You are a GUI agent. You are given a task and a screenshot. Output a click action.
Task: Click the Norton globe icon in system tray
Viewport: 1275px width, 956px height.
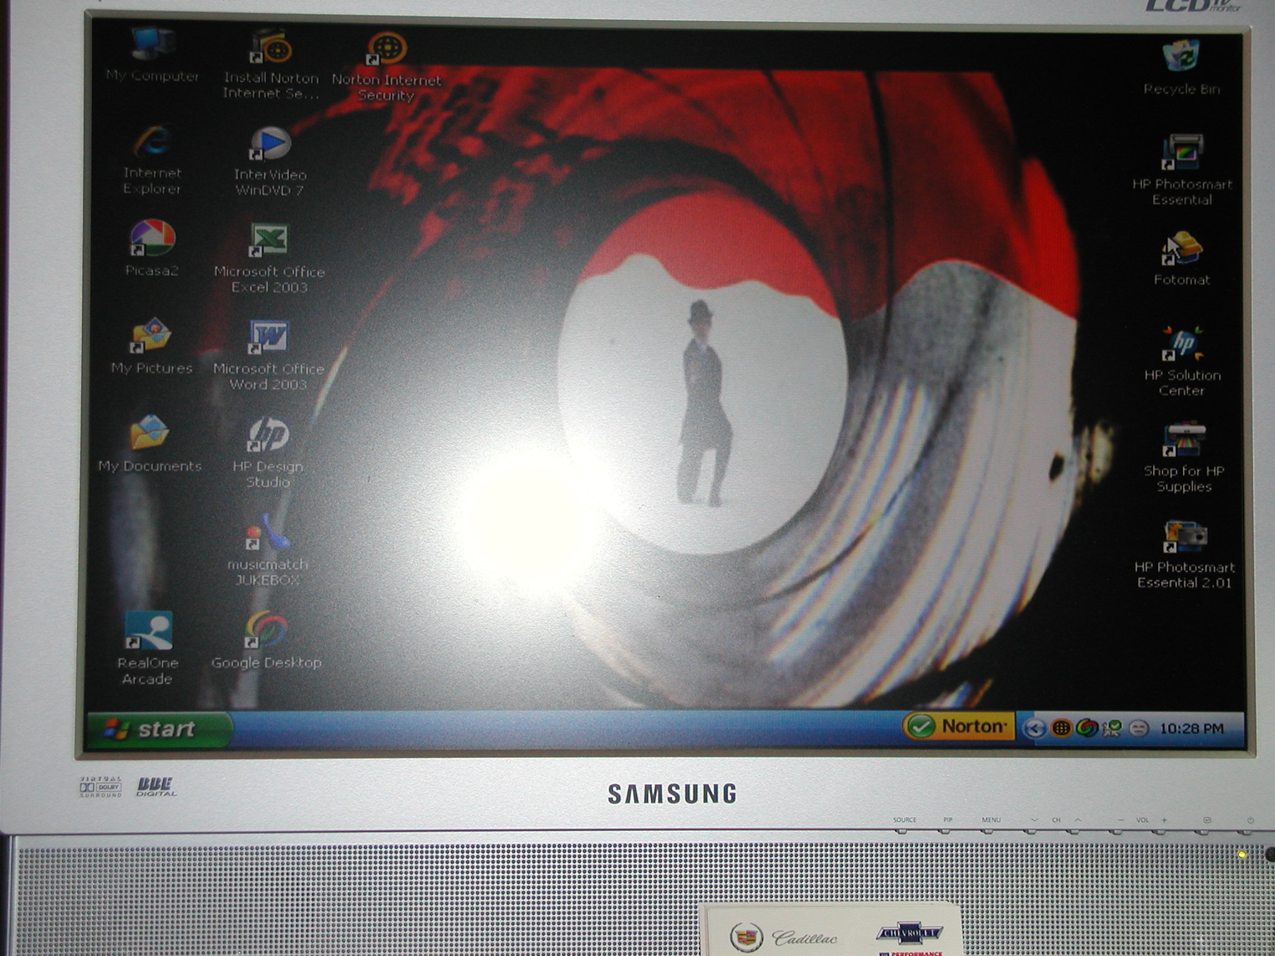tap(1061, 728)
